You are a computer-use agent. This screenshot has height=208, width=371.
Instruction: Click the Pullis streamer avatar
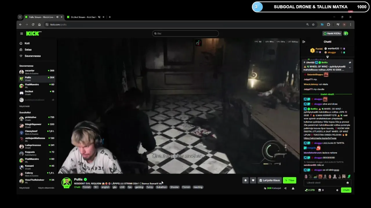point(66,183)
